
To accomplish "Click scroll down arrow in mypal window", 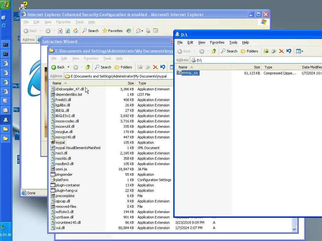I will [x=294, y=229].
